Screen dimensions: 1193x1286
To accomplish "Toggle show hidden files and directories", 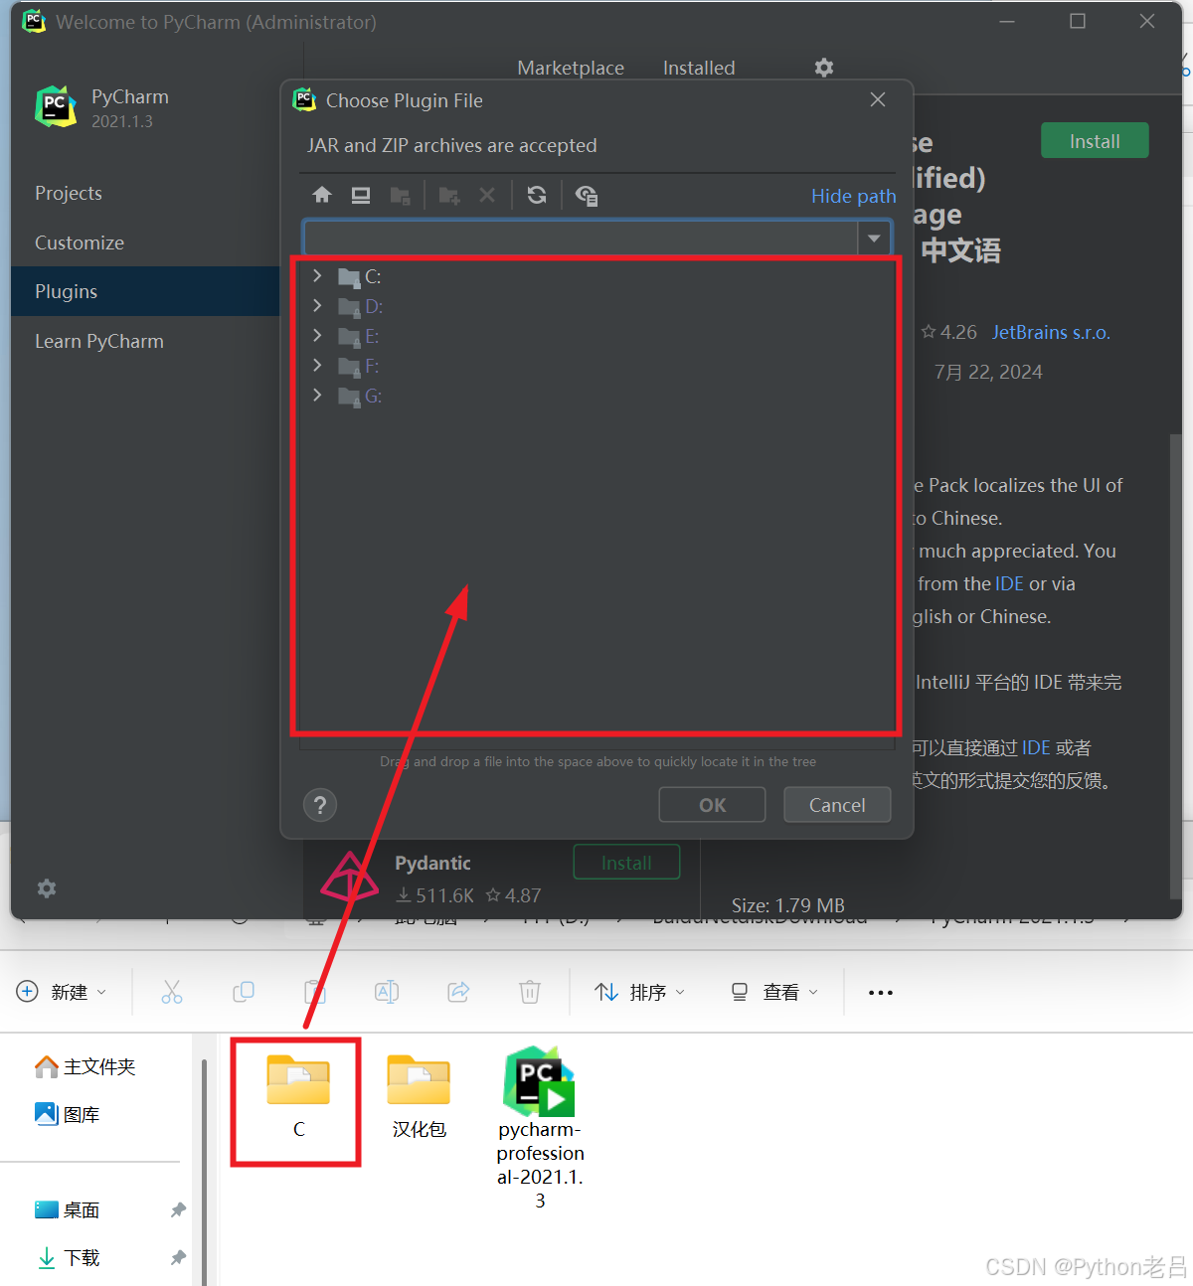I will (x=587, y=195).
